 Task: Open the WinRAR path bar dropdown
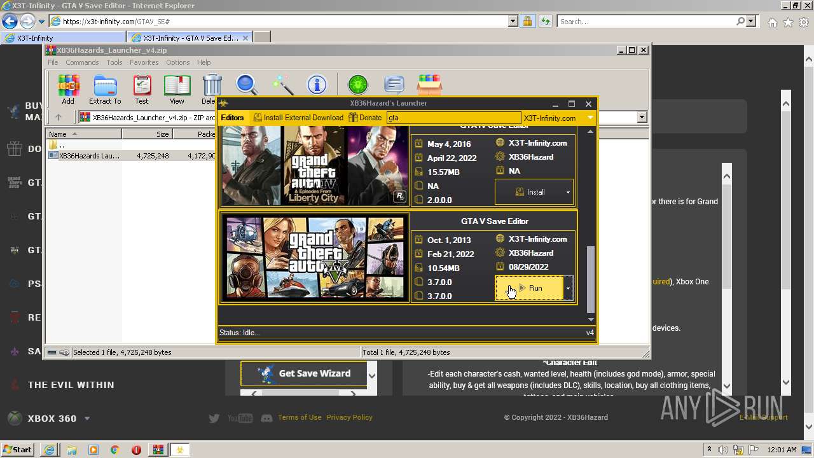tap(642, 117)
